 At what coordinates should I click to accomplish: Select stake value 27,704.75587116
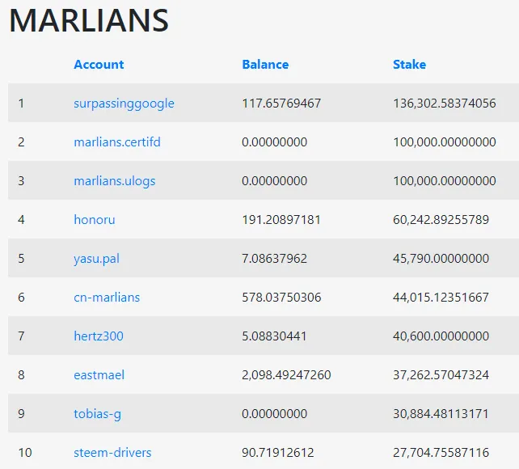(441, 452)
